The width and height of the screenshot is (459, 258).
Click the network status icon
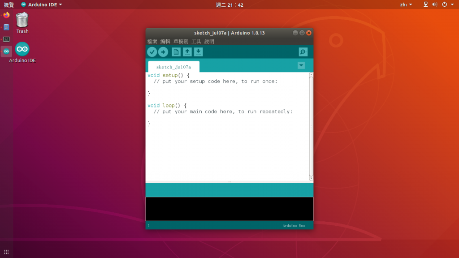click(x=426, y=4)
